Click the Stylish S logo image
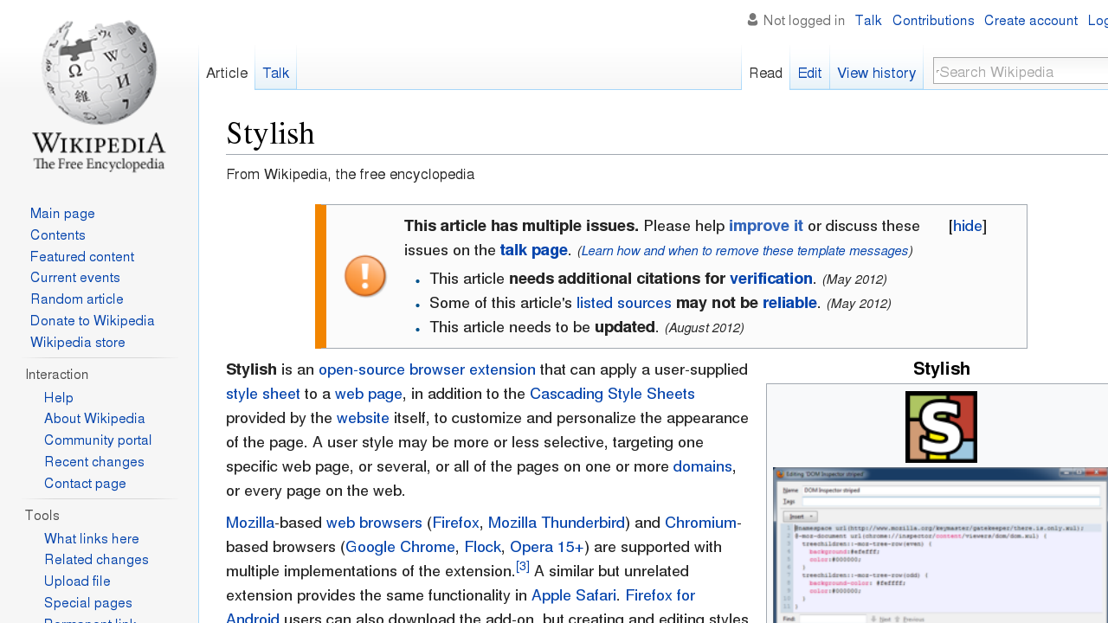Viewport: 1108px width, 623px height. [x=941, y=427]
